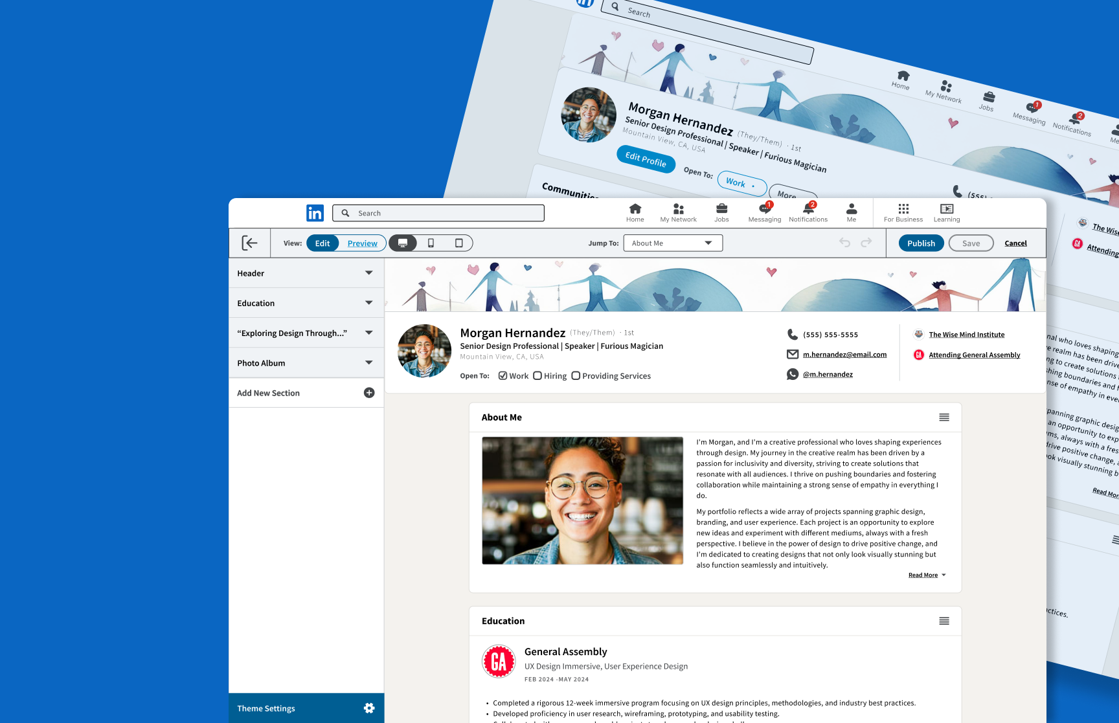
Task: Open Theme Settings gear icon
Action: click(x=369, y=708)
